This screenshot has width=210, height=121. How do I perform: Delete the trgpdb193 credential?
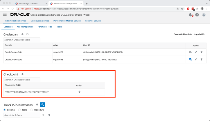(x=201, y=59)
